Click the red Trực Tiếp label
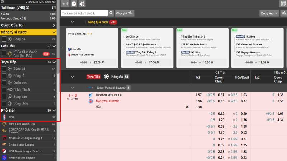Screen dimensions: 287x161 [94, 77]
